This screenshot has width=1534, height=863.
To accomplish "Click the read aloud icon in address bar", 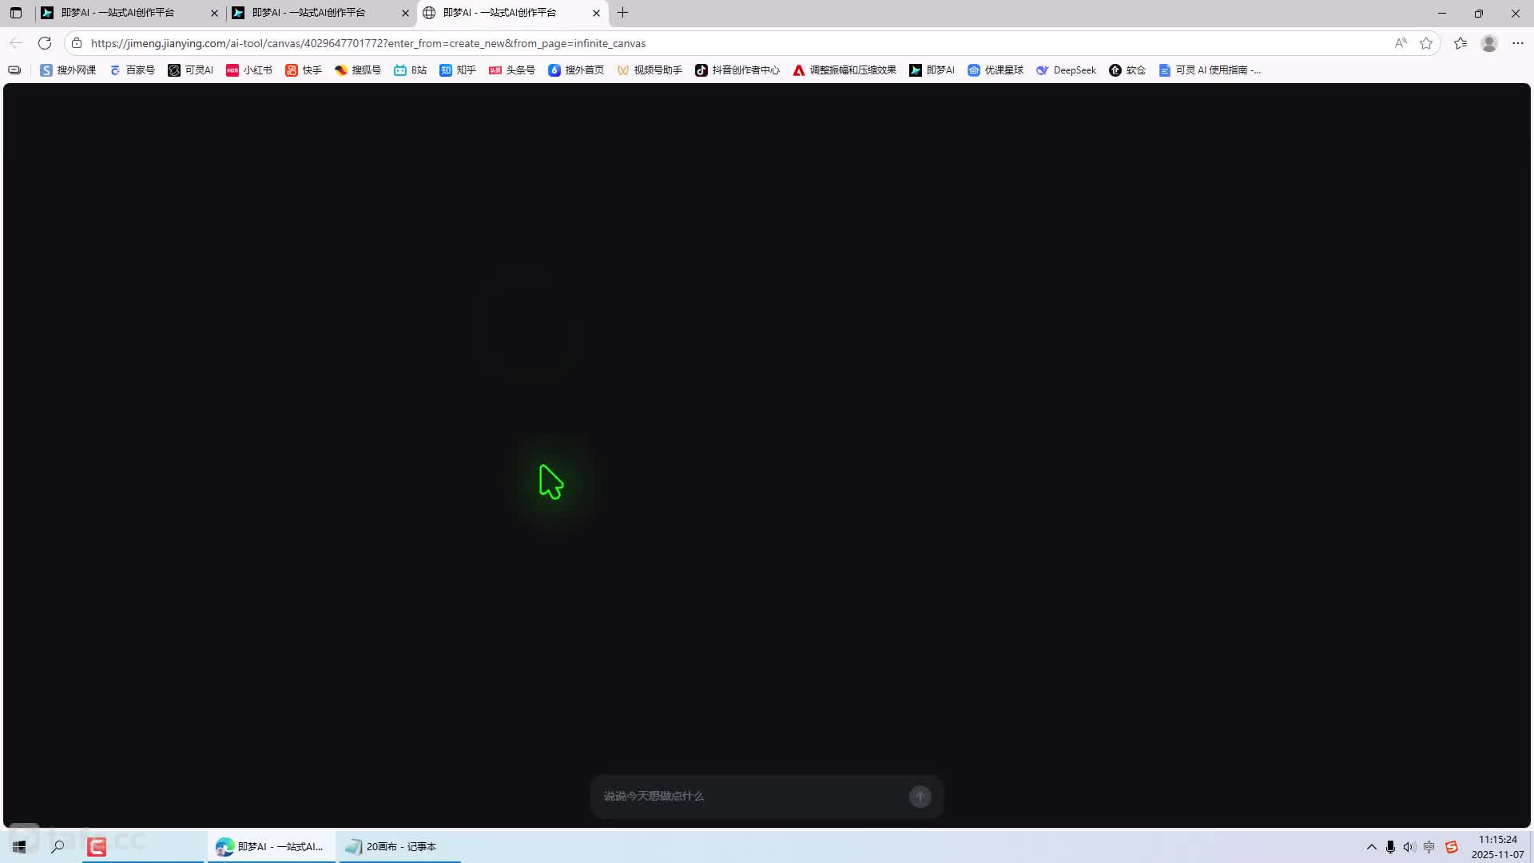I will (1401, 43).
